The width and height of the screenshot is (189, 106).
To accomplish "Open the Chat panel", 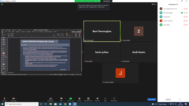I will pyautogui.click(x=61, y=99).
